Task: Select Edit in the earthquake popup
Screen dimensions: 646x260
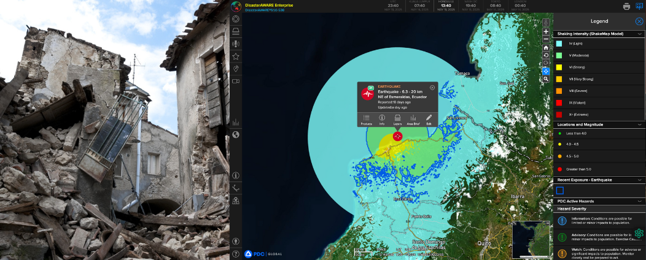Action: pyautogui.click(x=429, y=120)
